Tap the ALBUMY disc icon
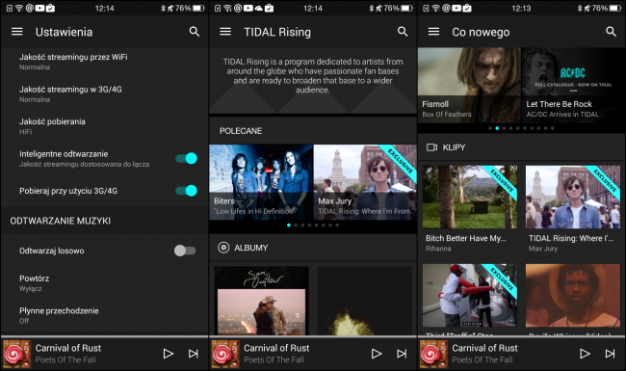 tap(223, 248)
